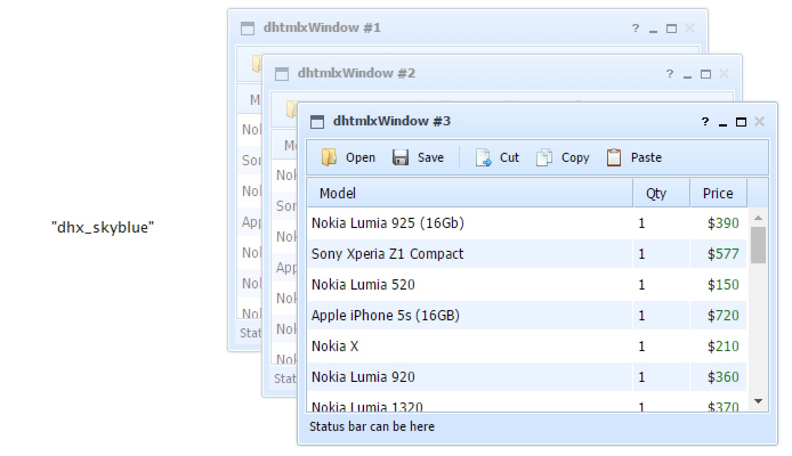Click the "dhx_skyblue" skin label
The image size is (792, 456).
tap(103, 227)
